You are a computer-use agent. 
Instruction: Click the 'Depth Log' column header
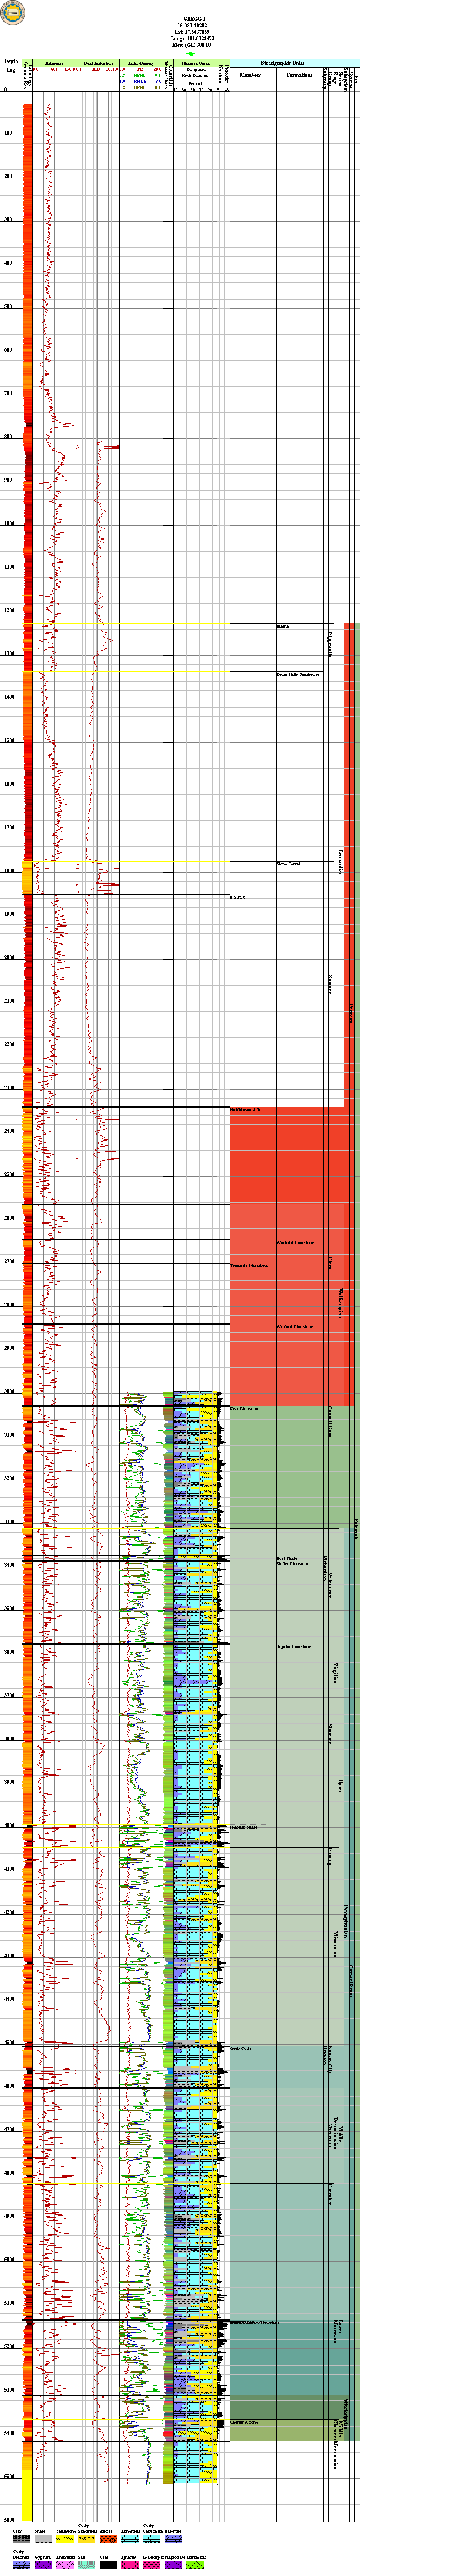point(11,65)
